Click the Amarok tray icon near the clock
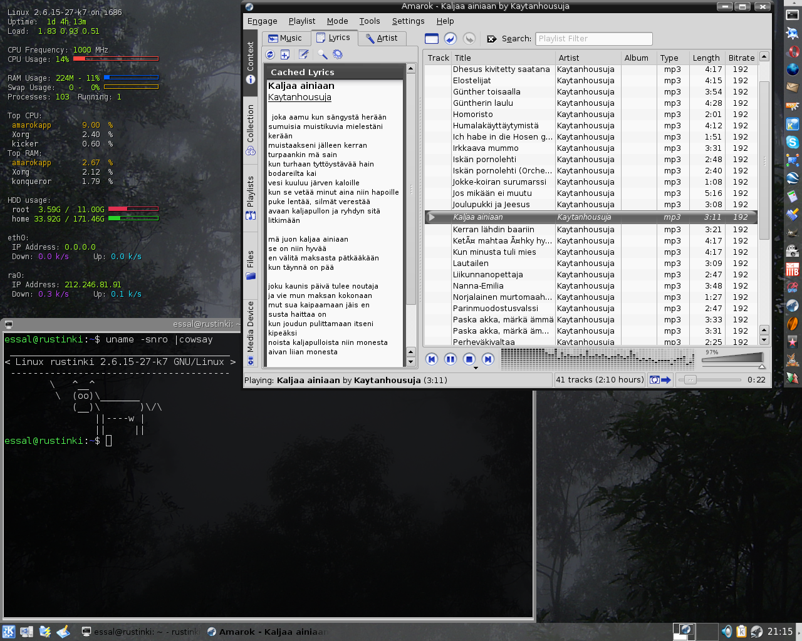Viewport: 802px width, 641px height. [756, 632]
